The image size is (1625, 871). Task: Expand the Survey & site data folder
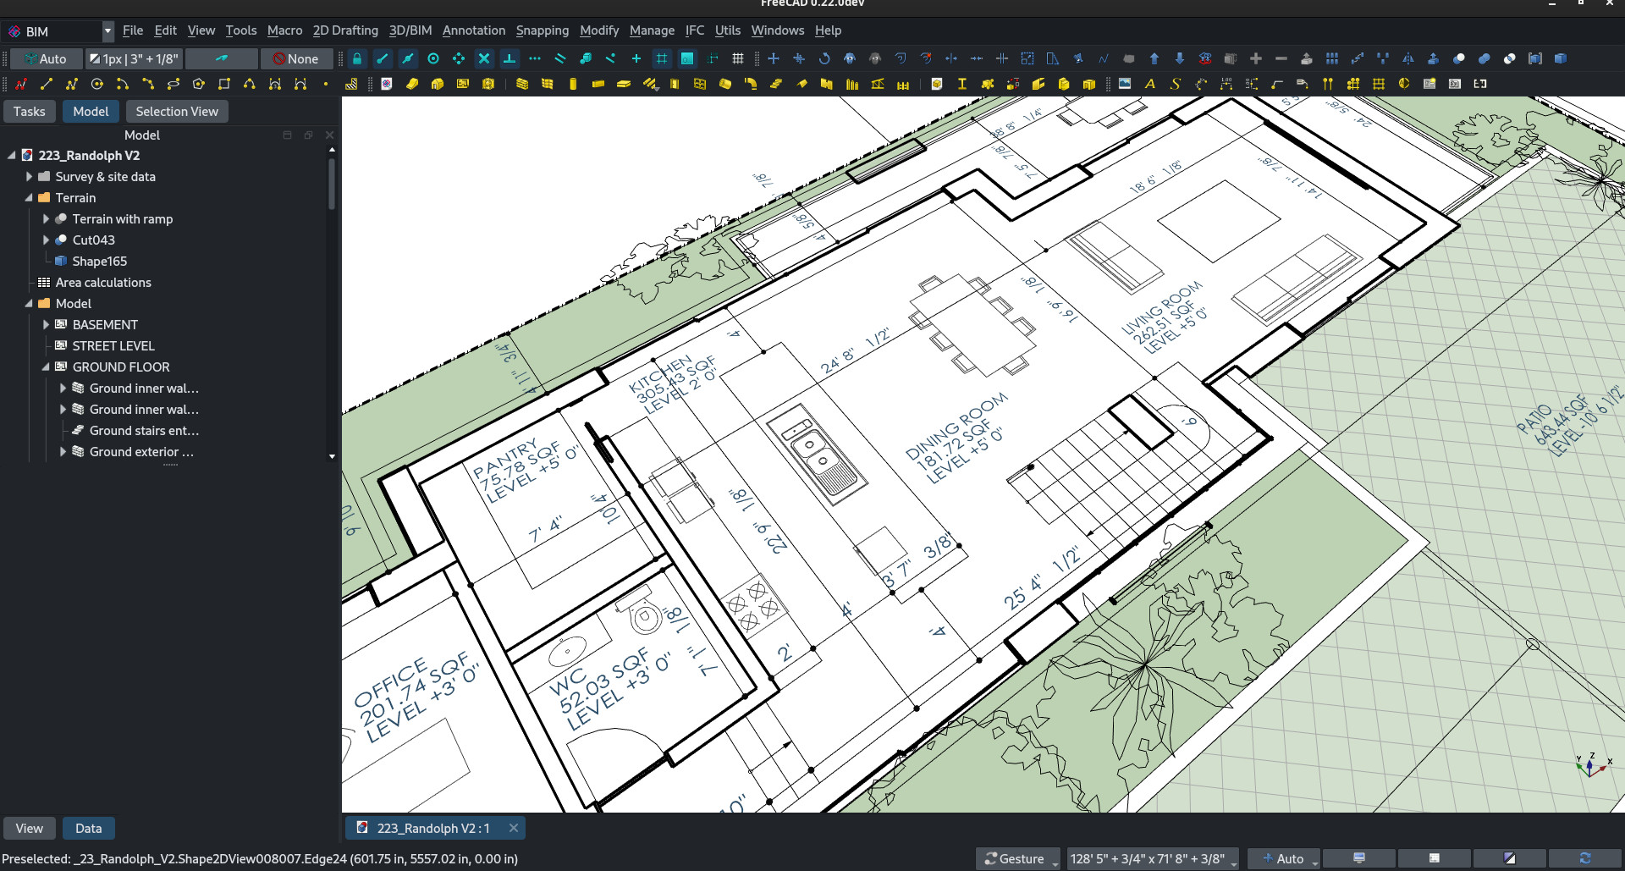pos(28,177)
